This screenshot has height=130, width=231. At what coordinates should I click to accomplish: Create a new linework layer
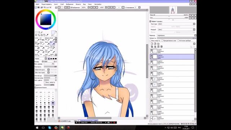pos(155,44)
